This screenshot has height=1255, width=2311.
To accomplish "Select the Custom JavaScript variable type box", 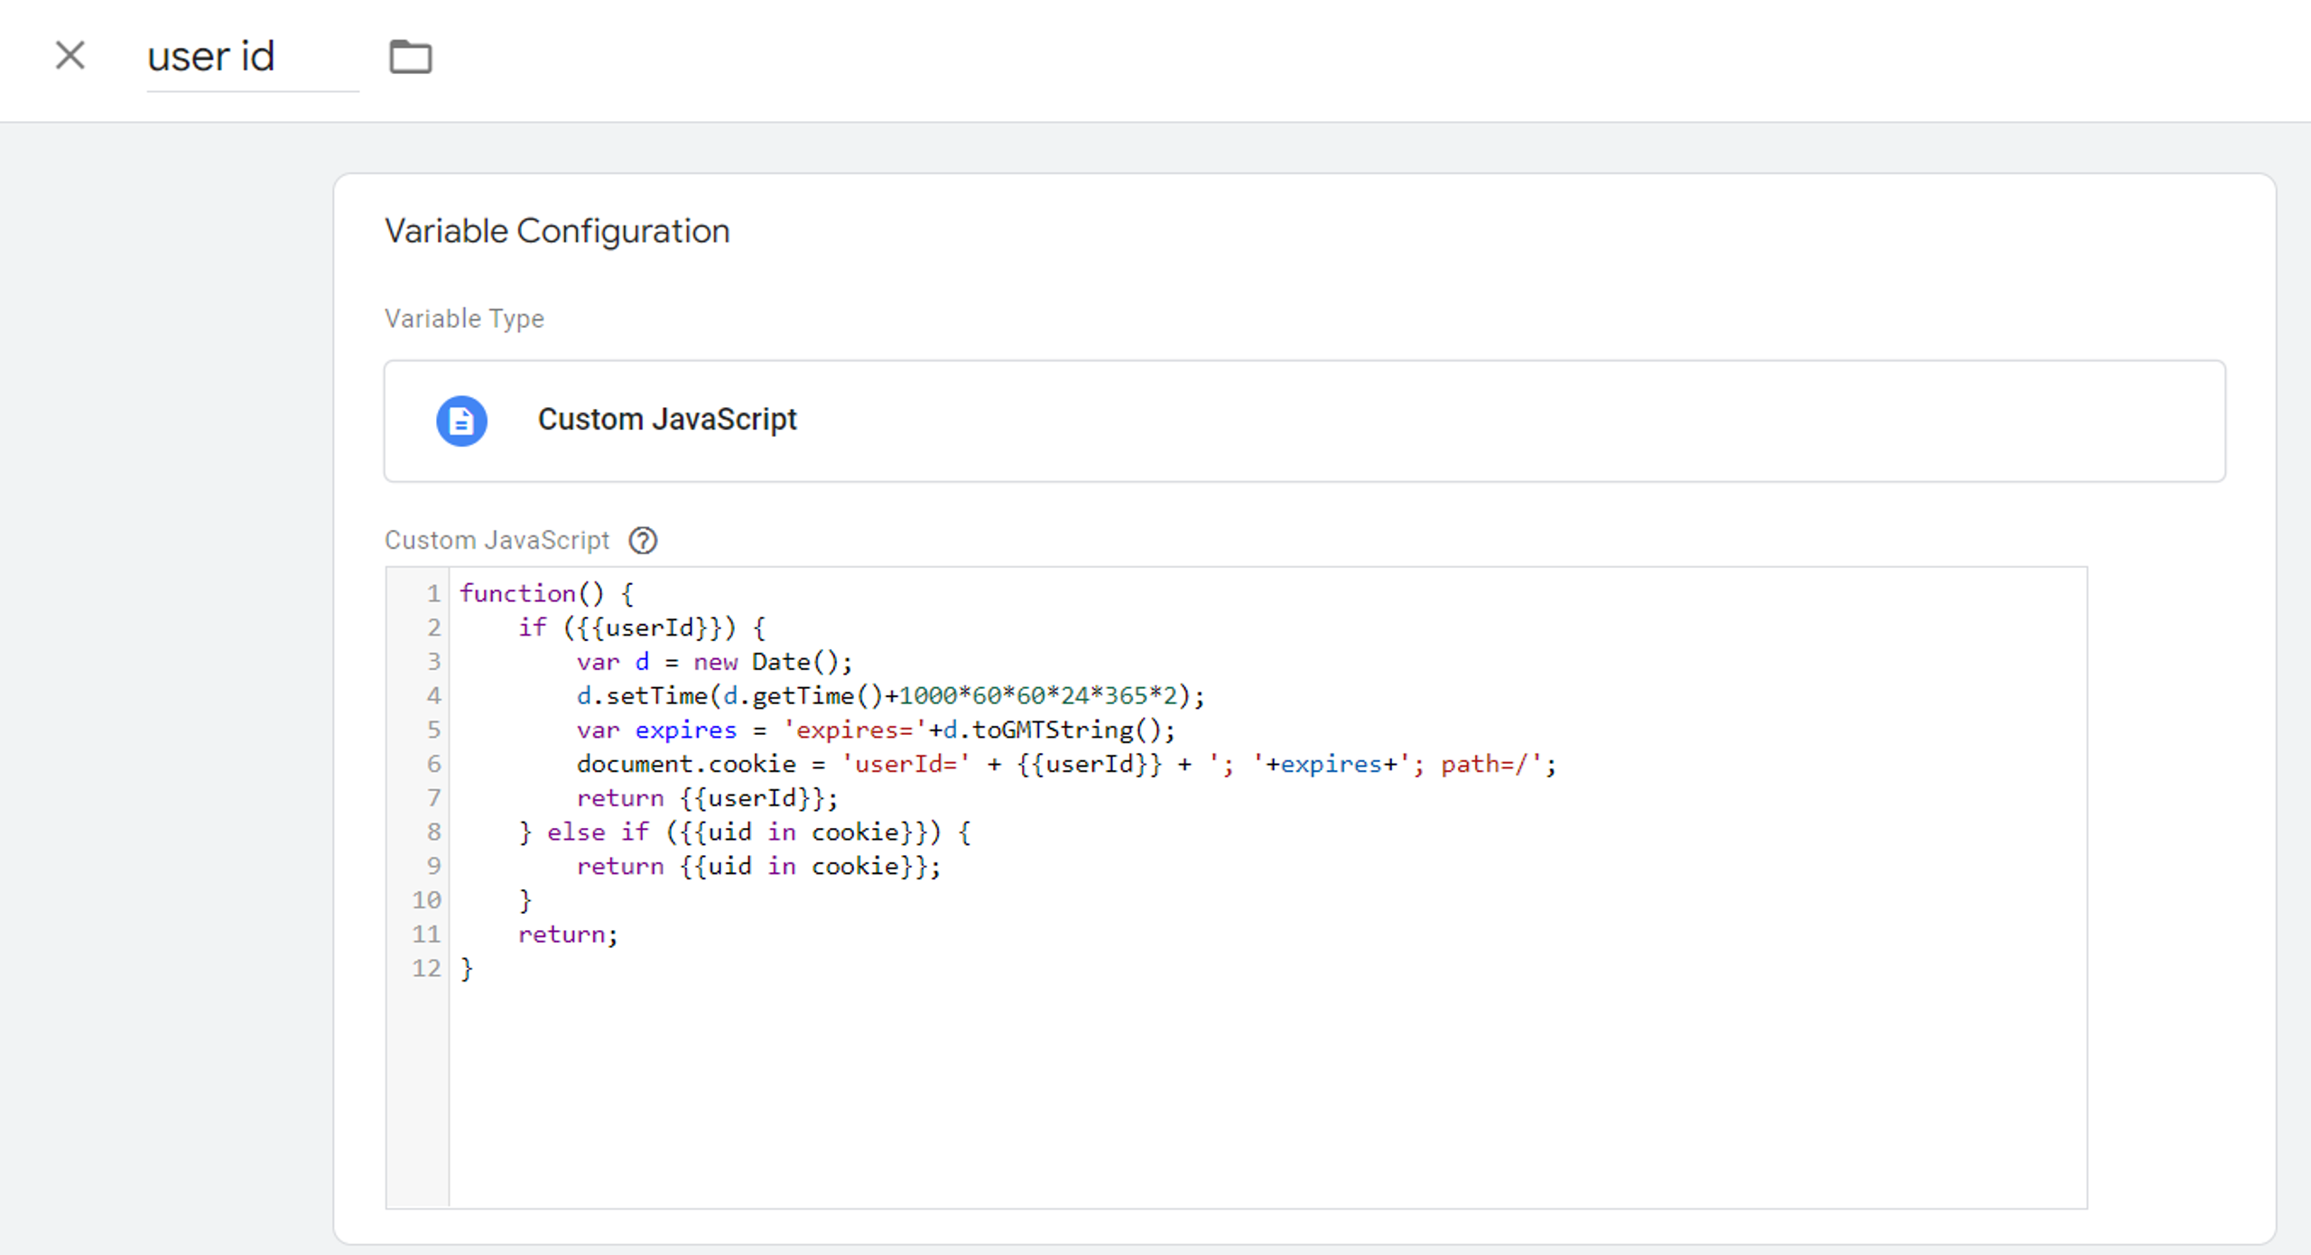I will [x=1304, y=421].
